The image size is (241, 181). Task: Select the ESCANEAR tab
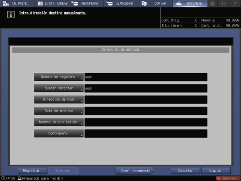click(190, 3)
